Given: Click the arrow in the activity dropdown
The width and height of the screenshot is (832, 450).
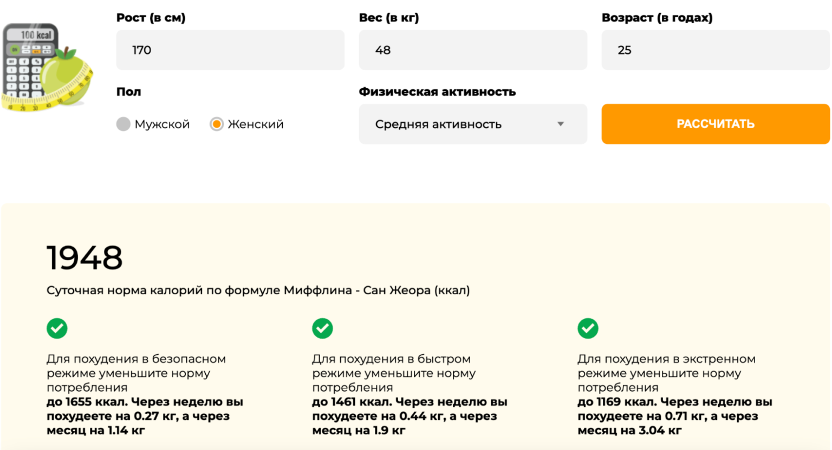Looking at the screenshot, I should (x=561, y=124).
